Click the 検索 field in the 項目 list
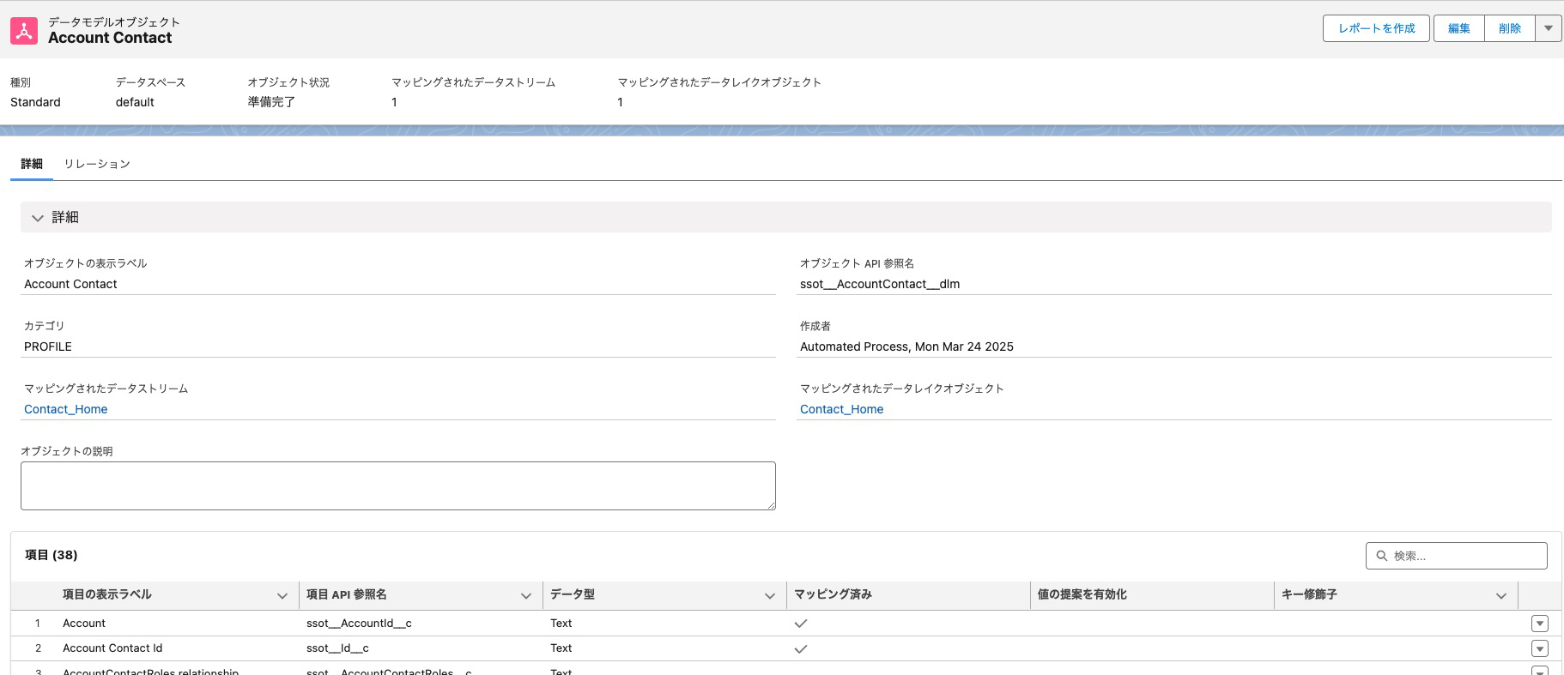 [1457, 556]
